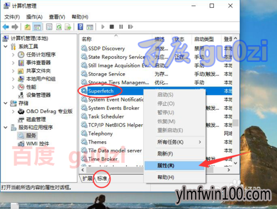Expand the O&O Defrag 专业版 node
The width and height of the screenshot is (277, 209).
[13, 111]
